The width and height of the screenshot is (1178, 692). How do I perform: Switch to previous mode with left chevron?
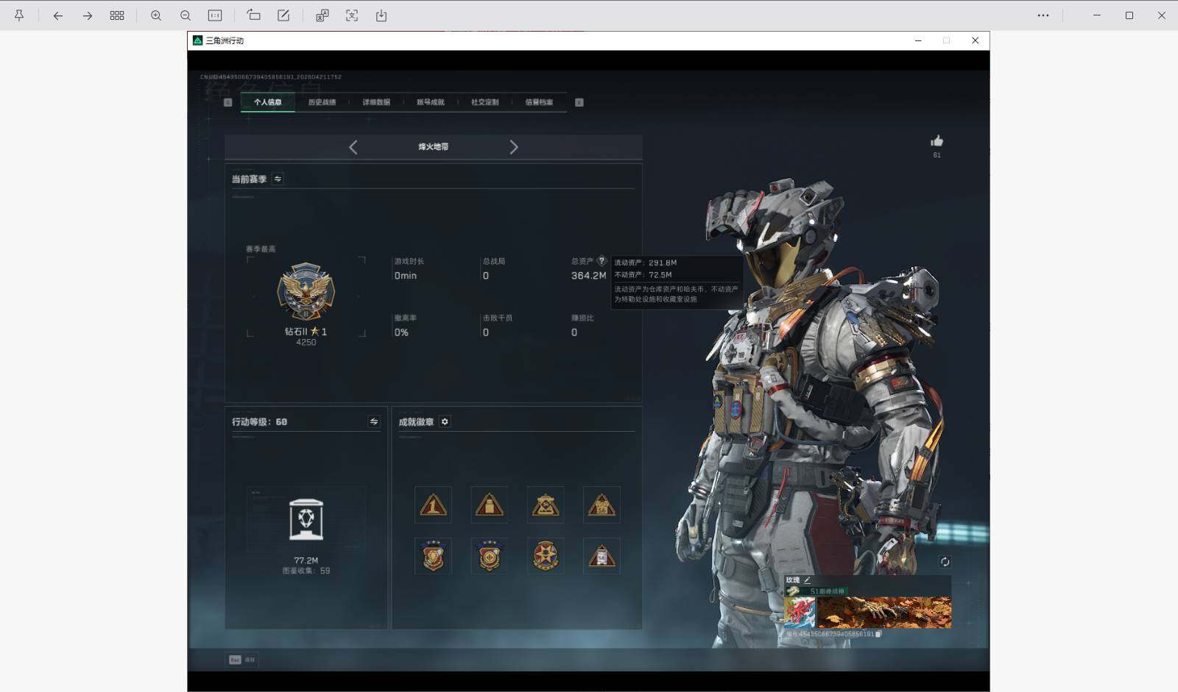[353, 147]
